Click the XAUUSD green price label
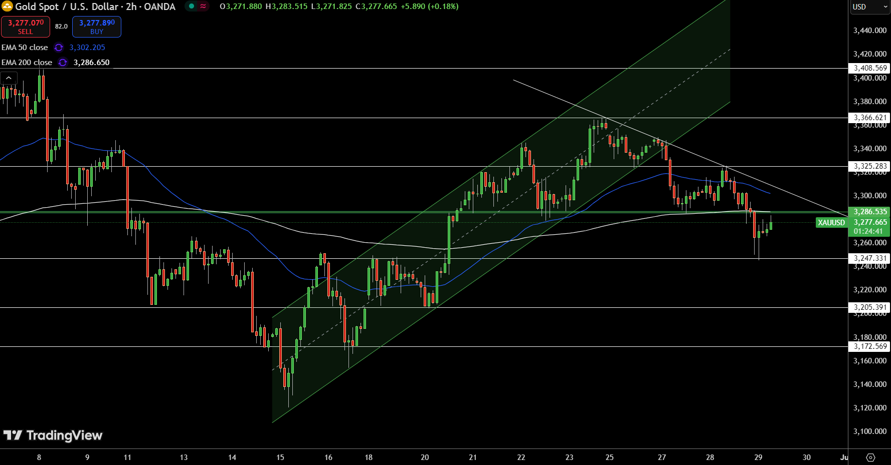Viewport: 891px width, 465px height. click(x=831, y=223)
